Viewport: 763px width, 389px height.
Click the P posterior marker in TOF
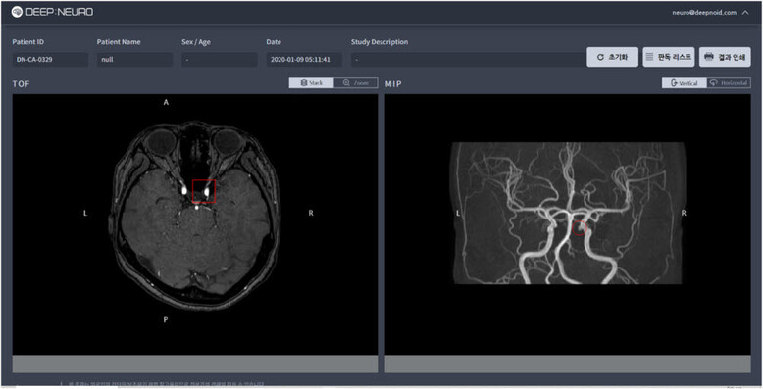tap(166, 320)
